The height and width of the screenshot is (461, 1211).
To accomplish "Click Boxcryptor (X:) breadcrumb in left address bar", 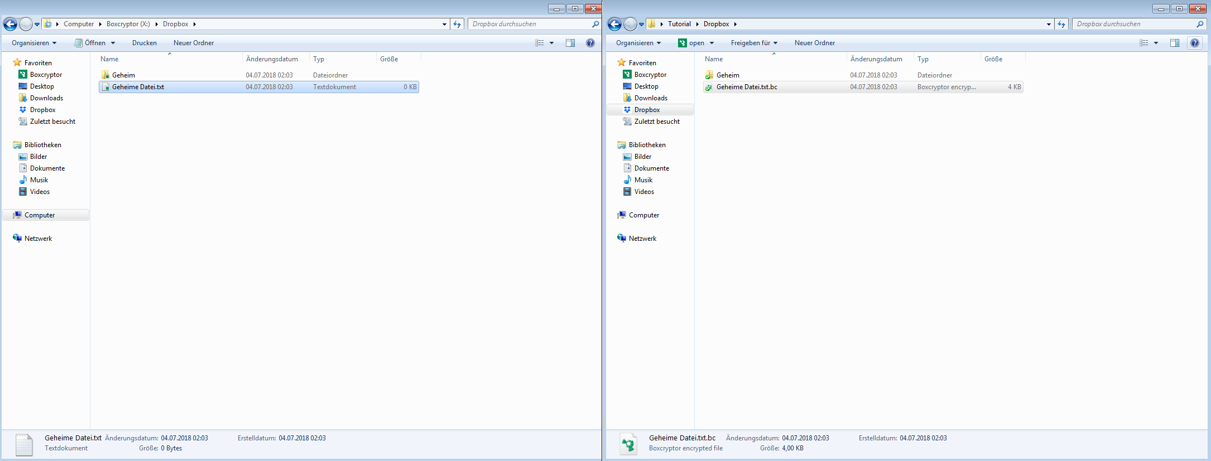I will point(128,24).
